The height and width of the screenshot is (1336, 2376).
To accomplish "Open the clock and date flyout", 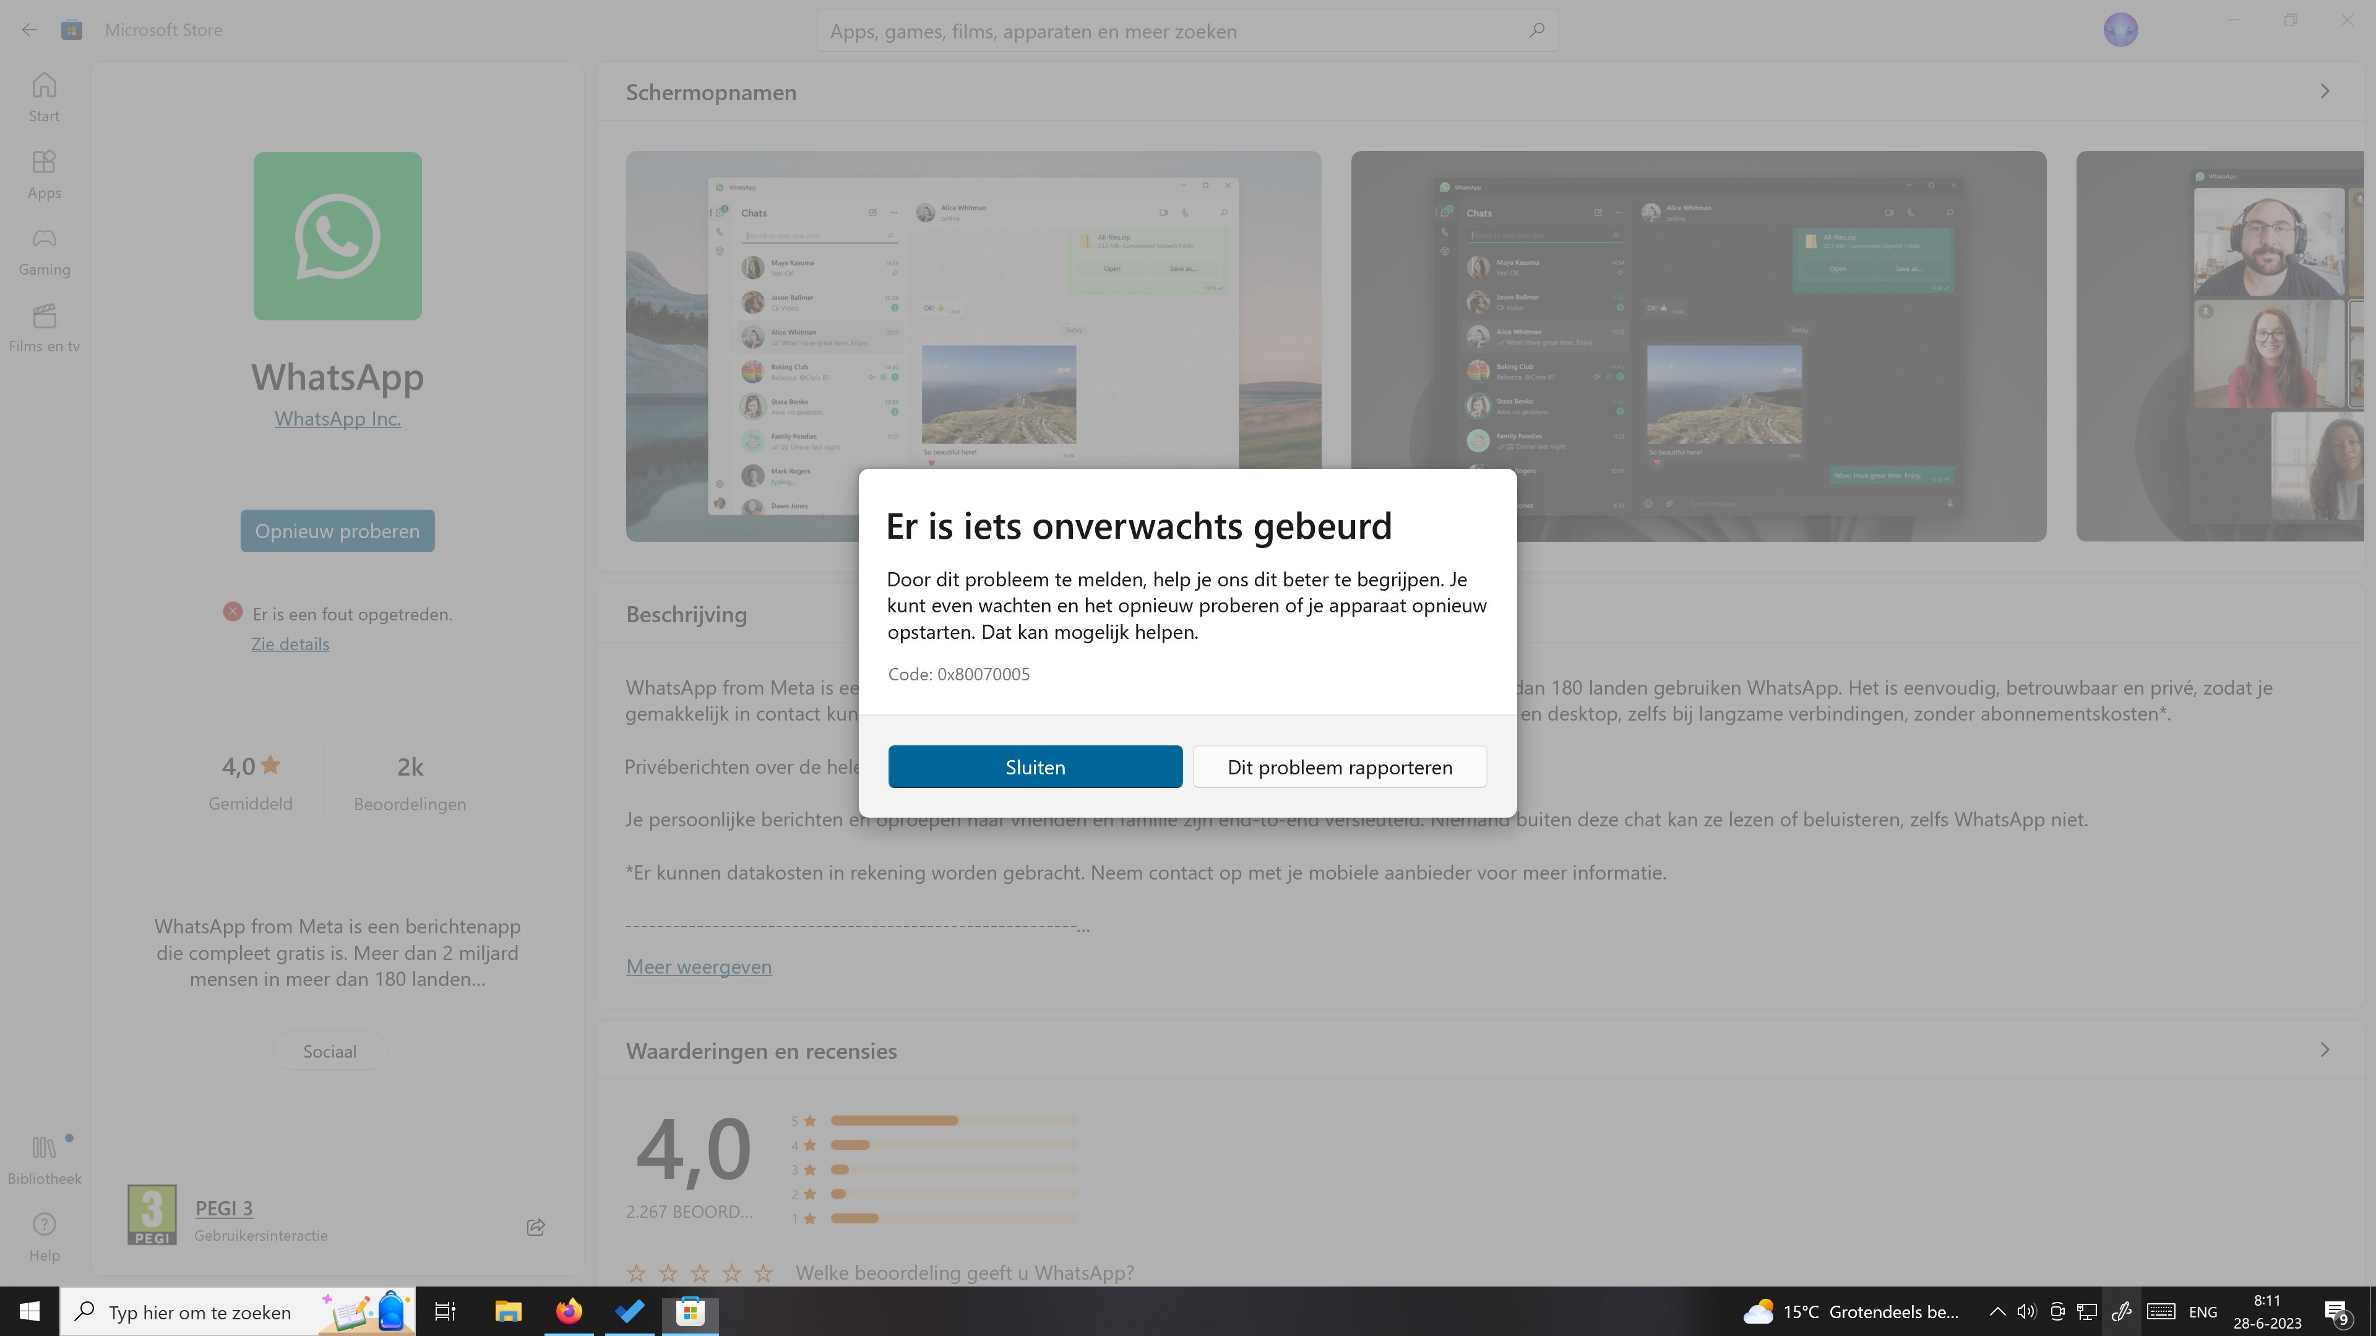I will coord(2267,1311).
